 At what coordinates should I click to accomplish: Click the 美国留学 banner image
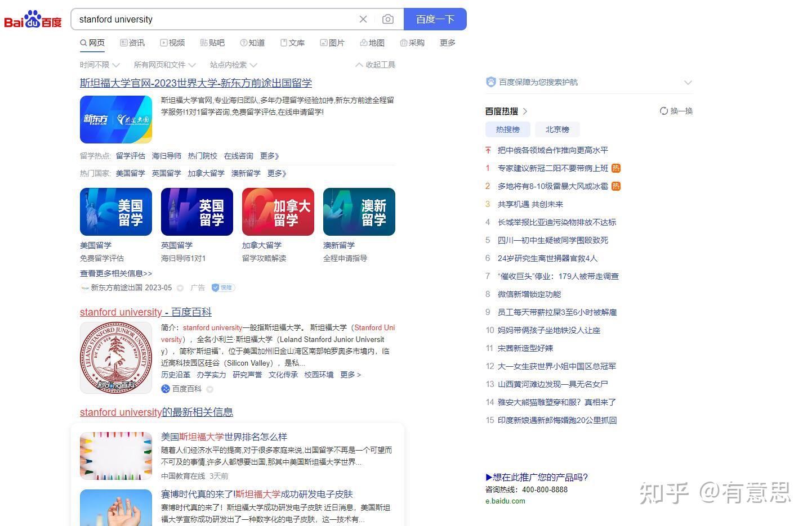click(x=116, y=212)
